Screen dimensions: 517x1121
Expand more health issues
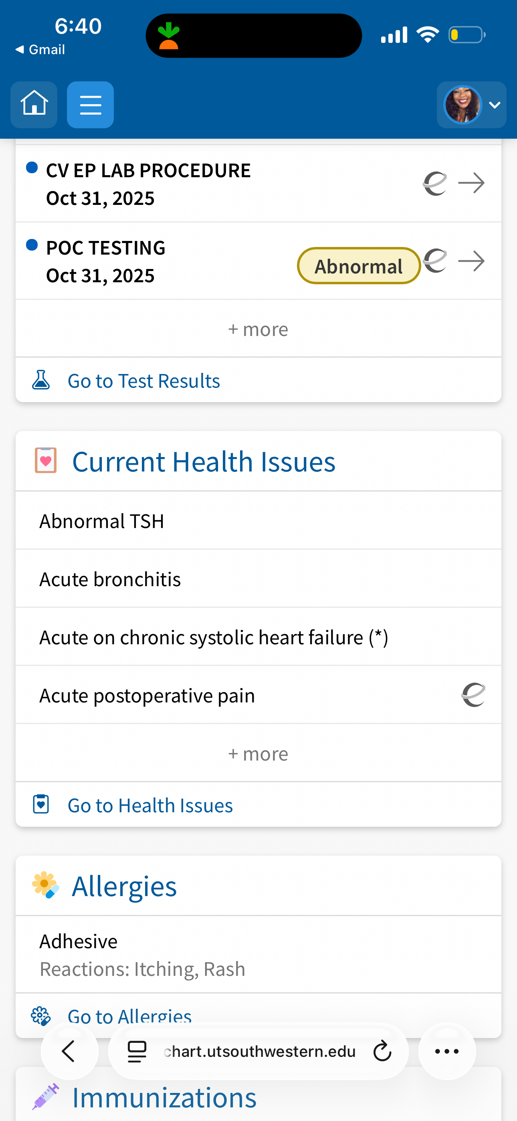pyautogui.click(x=258, y=754)
